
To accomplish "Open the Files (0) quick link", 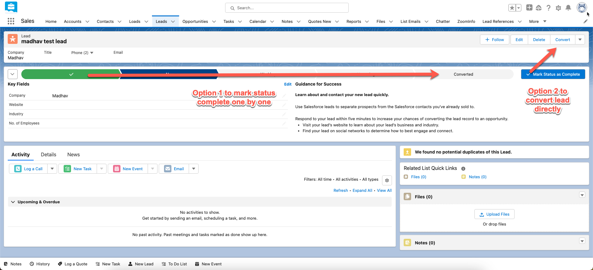I will [x=418, y=177].
